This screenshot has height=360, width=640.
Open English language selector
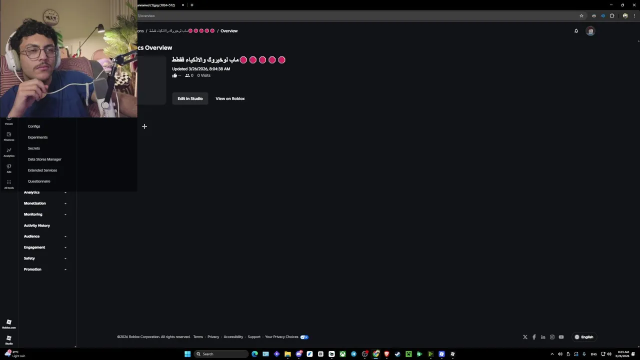point(584,337)
